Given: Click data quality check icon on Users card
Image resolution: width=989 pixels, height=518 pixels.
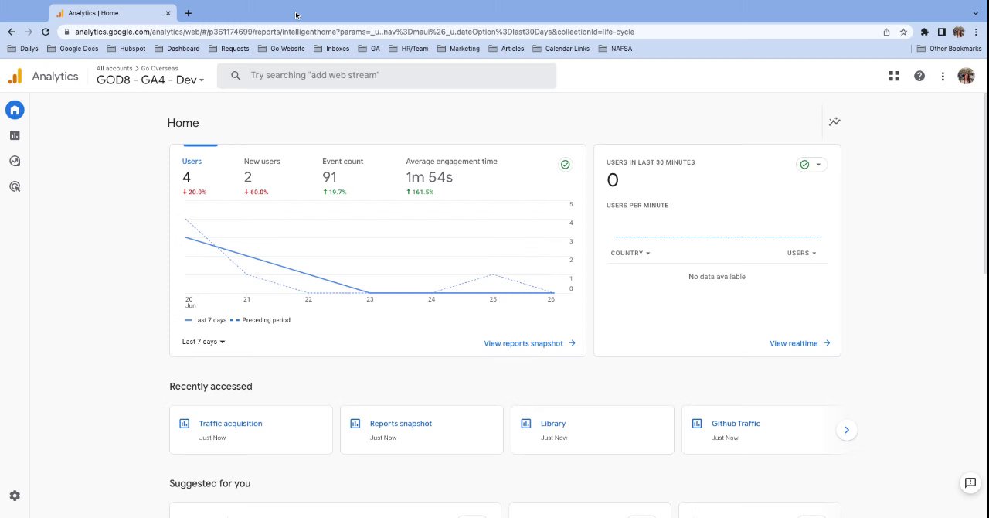Looking at the screenshot, I should (566, 165).
